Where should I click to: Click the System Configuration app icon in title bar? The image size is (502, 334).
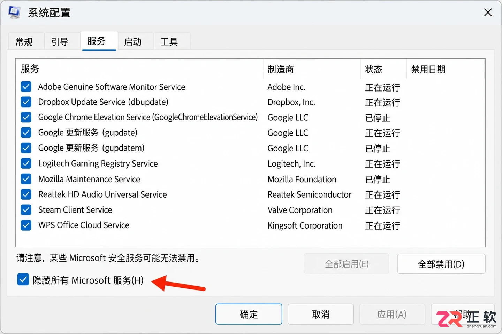coord(15,13)
